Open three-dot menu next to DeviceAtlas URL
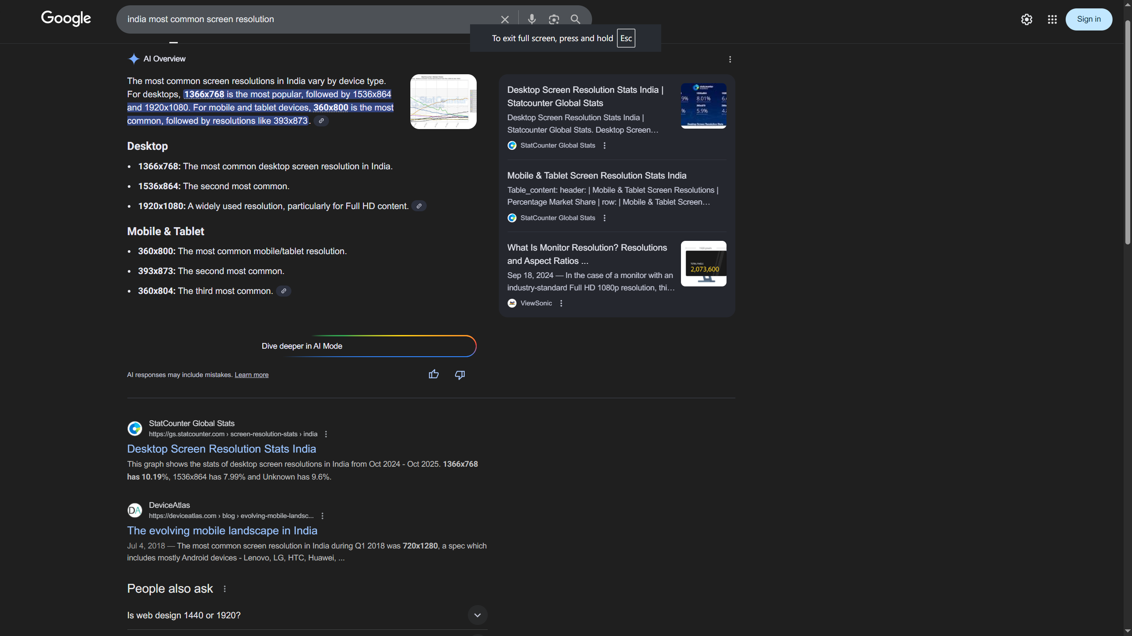The width and height of the screenshot is (1132, 636). 322,516
